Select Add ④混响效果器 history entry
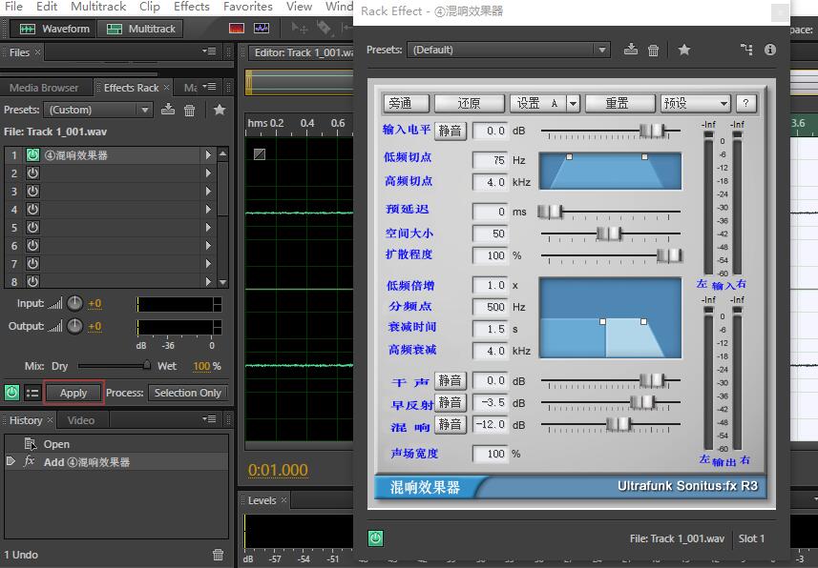The height and width of the screenshot is (568, 818). pos(116,461)
